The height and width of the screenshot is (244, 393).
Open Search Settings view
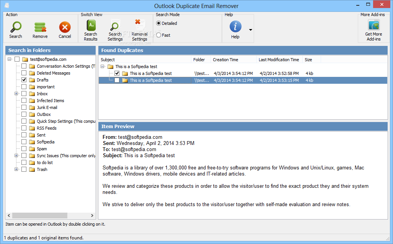click(115, 25)
